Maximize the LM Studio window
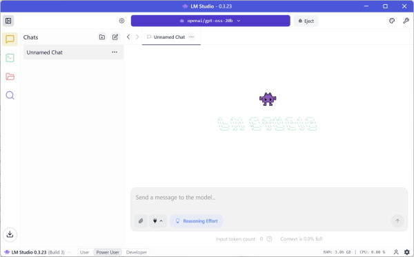 (385, 6)
